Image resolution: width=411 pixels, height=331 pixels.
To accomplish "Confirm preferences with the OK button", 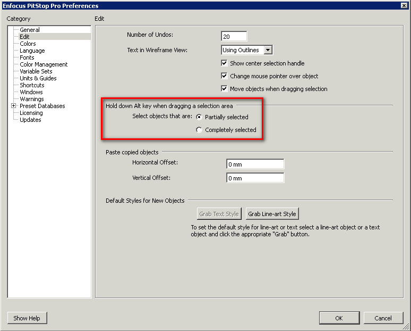I will [339, 318].
